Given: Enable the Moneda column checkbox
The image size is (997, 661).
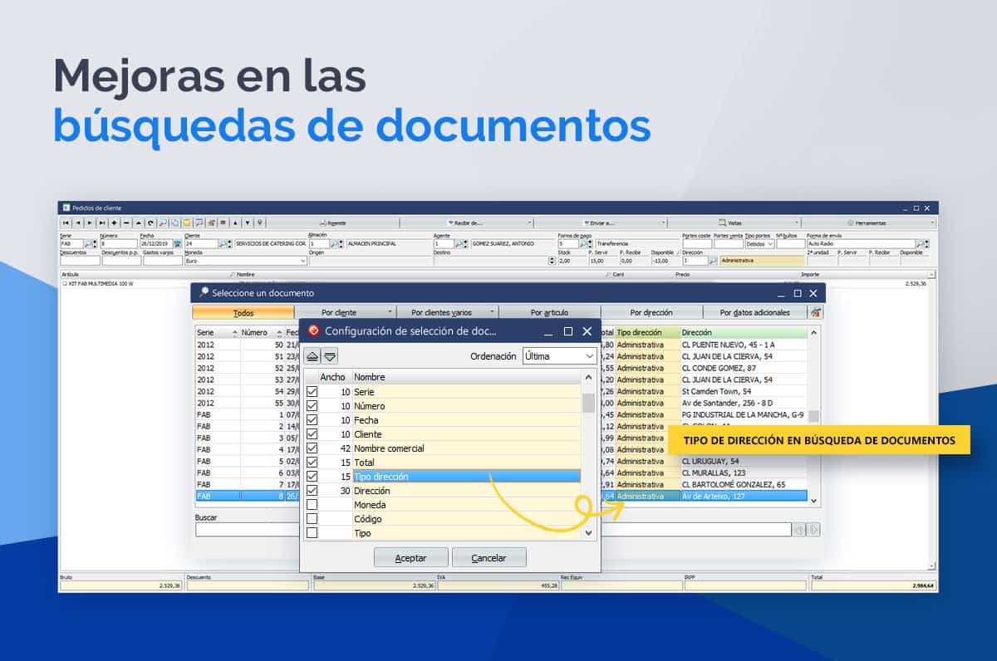Looking at the screenshot, I should (x=312, y=505).
